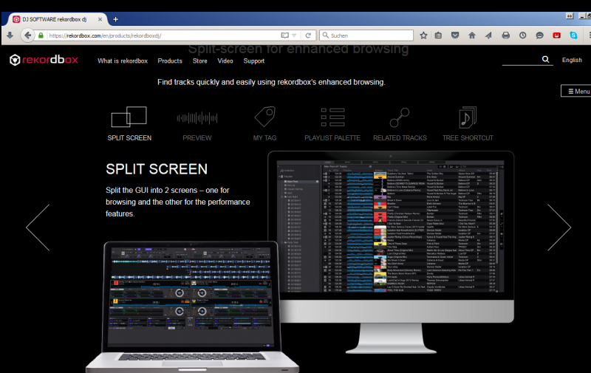Click the SPLIT SCREEN label under icon
The image size is (591, 373).
129,138
